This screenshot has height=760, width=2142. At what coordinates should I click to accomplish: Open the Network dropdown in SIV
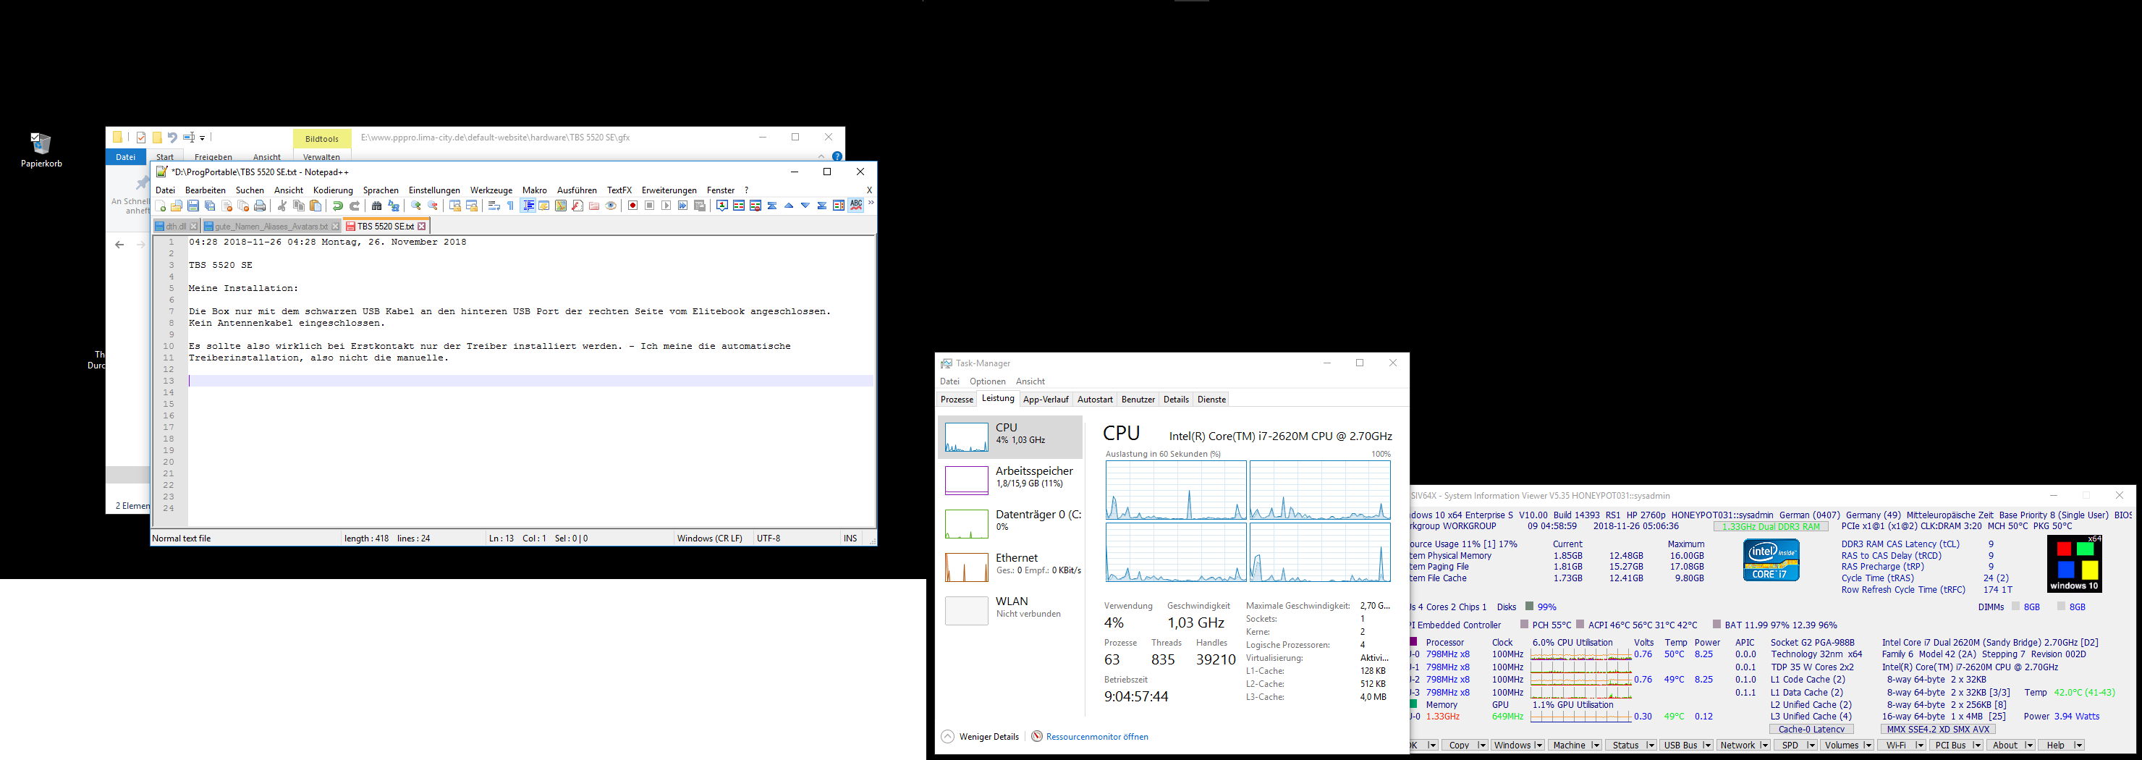point(1744,745)
